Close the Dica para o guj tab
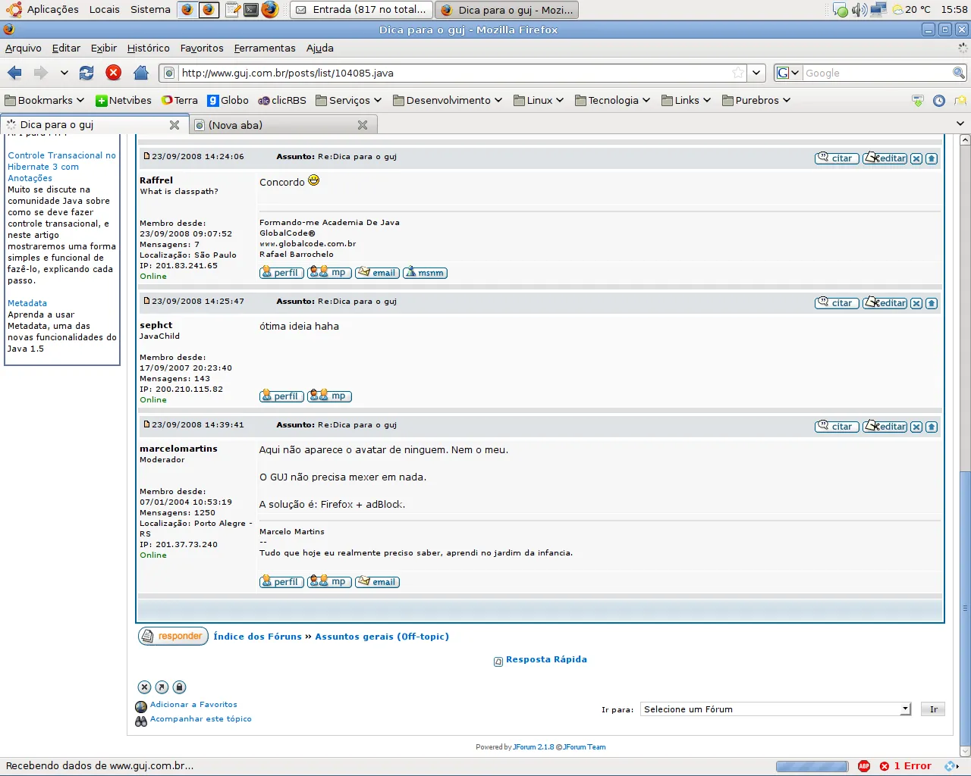This screenshot has width=971, height=776. 174,125
